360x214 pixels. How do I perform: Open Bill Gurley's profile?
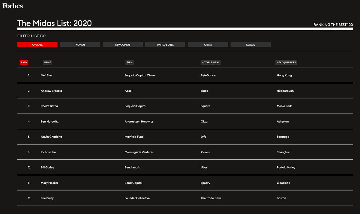pos(47,167)
